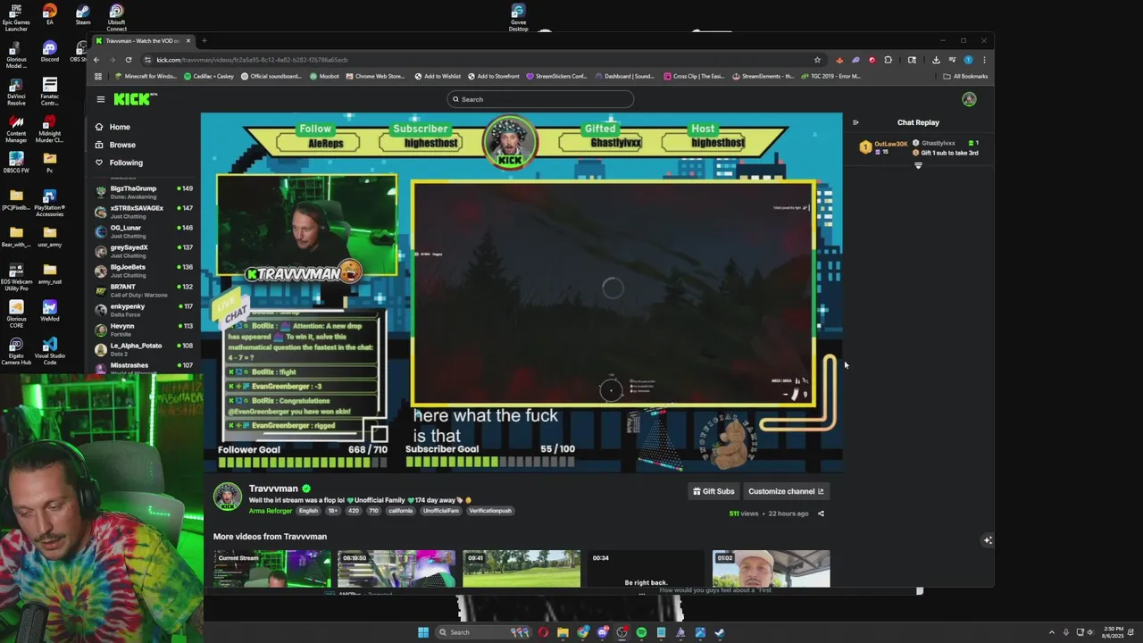Select the Verificationpush tag
1143x643 pixels.
pyautogui.click(x=490, y=511)
